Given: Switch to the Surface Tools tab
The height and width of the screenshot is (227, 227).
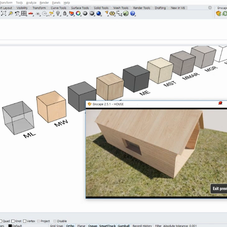Looking at the screenshot, I should 80,8.
